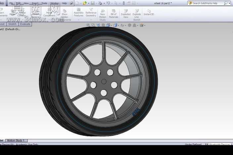This screenshot has height=155, width=233.
Task: Open Display Style dropdown arrow
Action: pyautogui.click(x=118, y=25)
